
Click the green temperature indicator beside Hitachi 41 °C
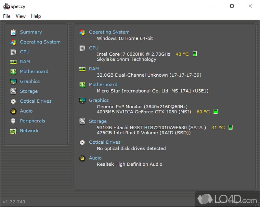click(230, 127)
